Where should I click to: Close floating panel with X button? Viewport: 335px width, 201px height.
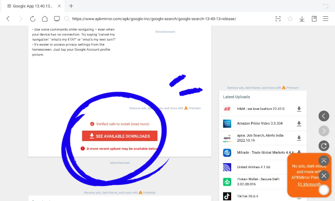(x=324, y=176)
